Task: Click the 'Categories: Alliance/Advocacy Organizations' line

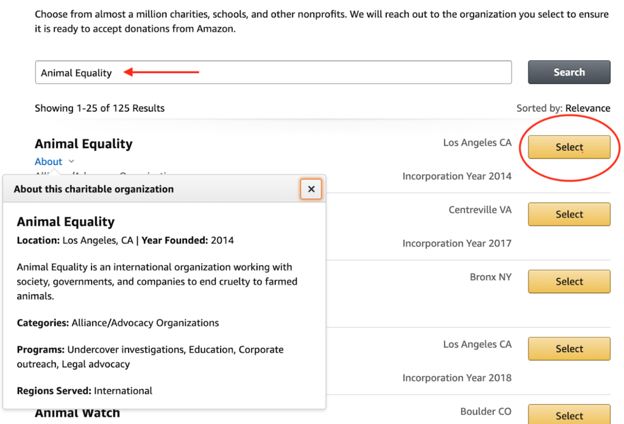Action: 118,323
